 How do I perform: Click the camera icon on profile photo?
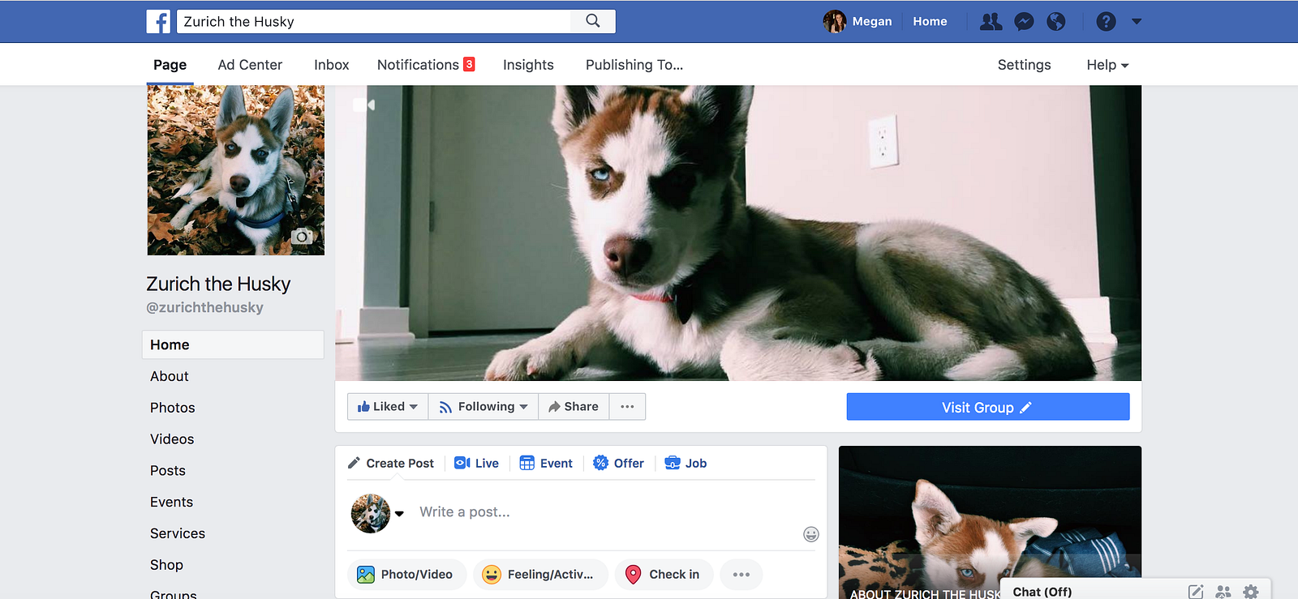302,237
